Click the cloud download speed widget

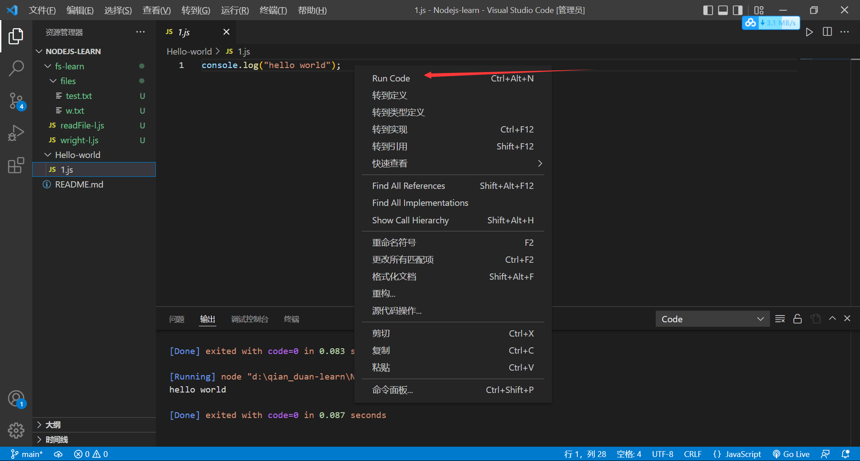click(x=771, y=23)
